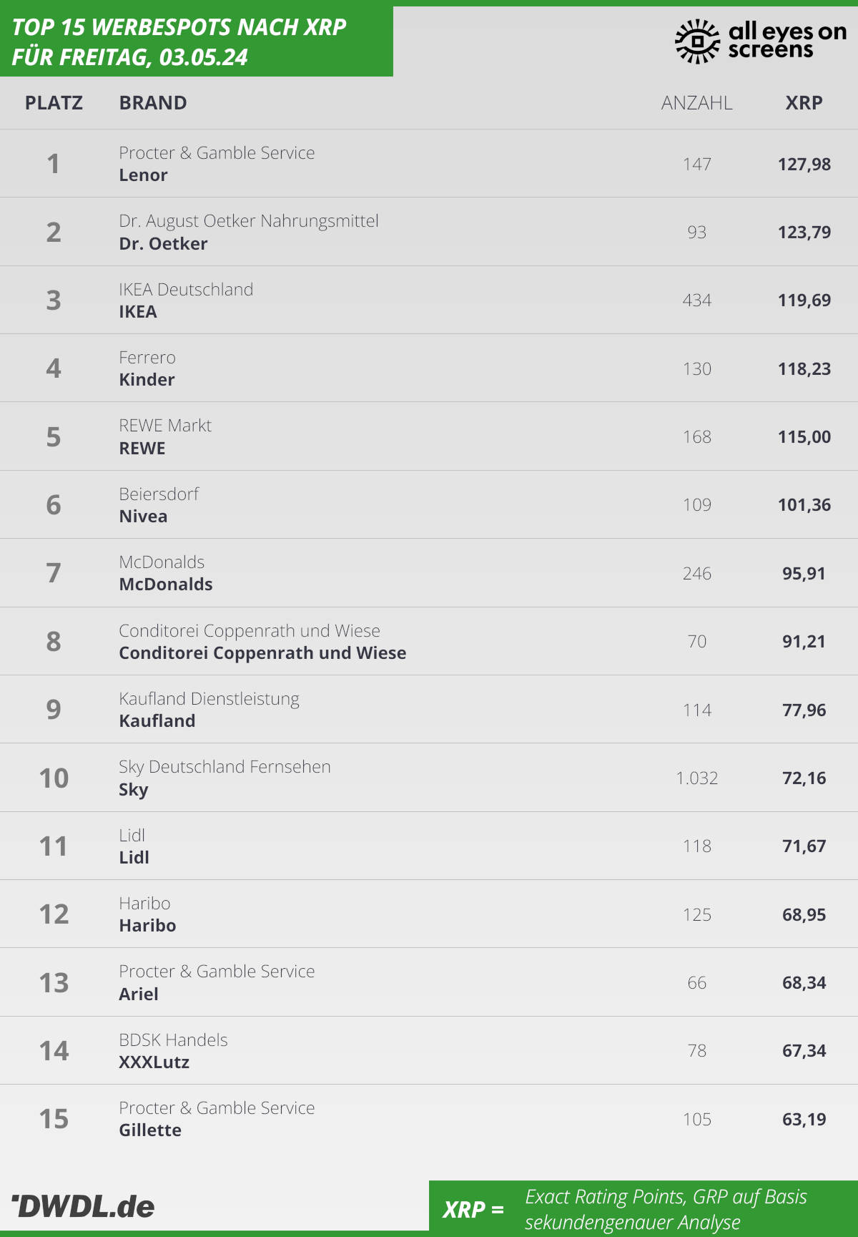Click the Haribo brand name
This screenshot has height=1237, width=858.
(x=147, y=926)
